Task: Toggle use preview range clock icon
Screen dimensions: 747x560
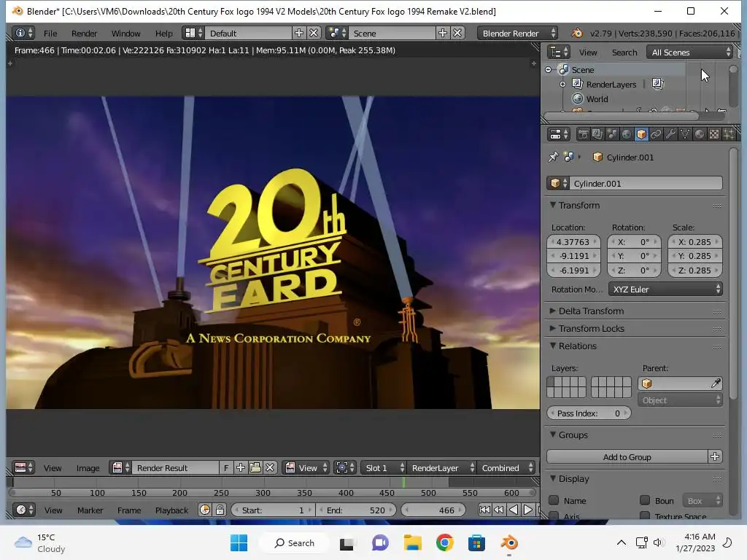Action: tap(205, 510)
